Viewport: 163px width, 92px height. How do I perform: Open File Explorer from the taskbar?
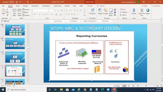tap(61, 90)
